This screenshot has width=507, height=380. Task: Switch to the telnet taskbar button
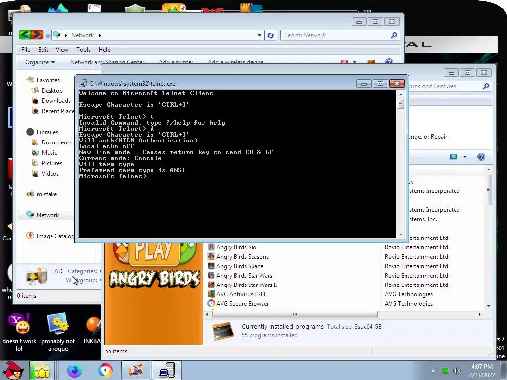(x=167, y=370)
